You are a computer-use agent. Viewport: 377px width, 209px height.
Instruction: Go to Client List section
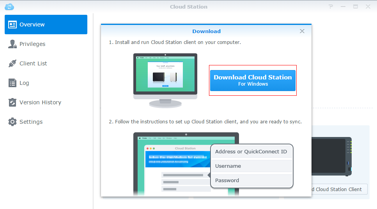33,63
